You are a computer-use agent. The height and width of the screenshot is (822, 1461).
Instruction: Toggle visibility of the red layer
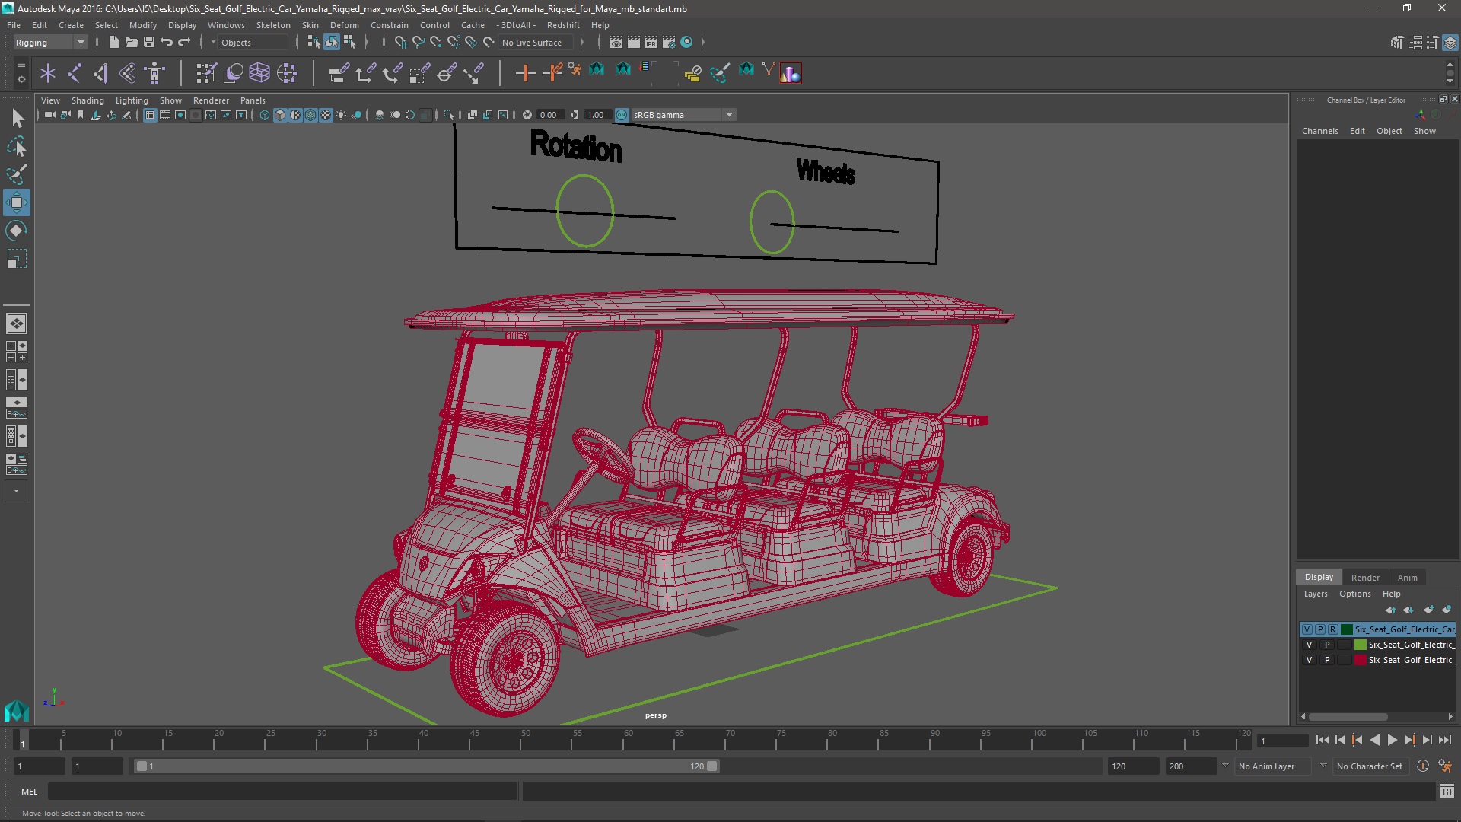tap(1309, 660)
